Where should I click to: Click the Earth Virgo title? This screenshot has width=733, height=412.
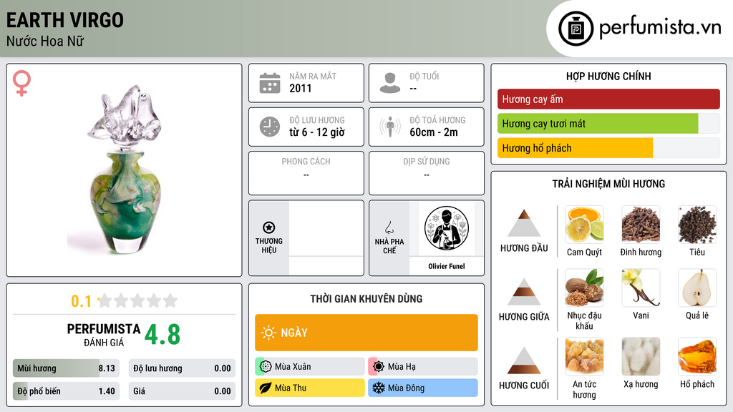point(65,20)
